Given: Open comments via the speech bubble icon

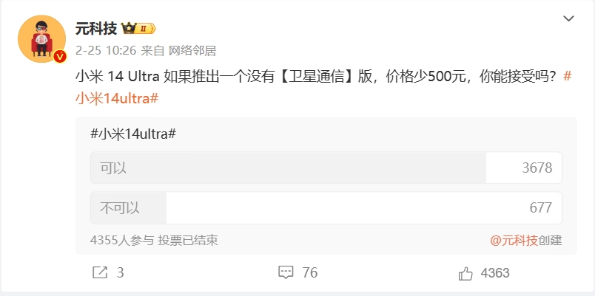Looking at the screenshot, I should (x=286, y=273).
